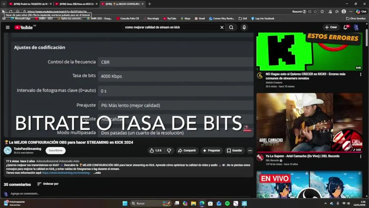Open the Ordenar por comments sort menu

[48, 184]
